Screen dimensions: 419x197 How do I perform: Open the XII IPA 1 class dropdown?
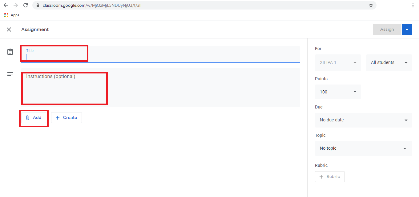pyautogui.click(x=338, y=62)
